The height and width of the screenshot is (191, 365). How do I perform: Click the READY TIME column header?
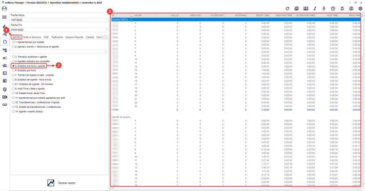click(259, 15)
